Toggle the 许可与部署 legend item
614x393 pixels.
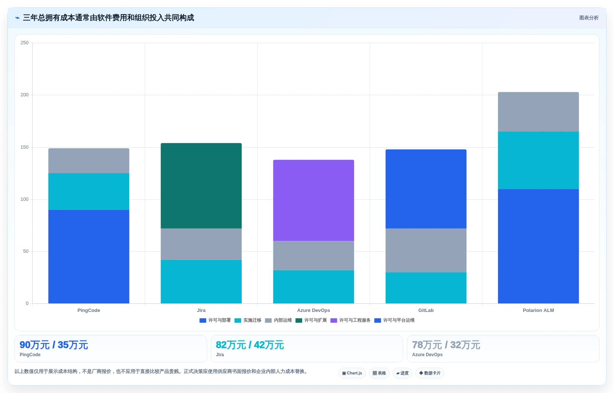215,320
